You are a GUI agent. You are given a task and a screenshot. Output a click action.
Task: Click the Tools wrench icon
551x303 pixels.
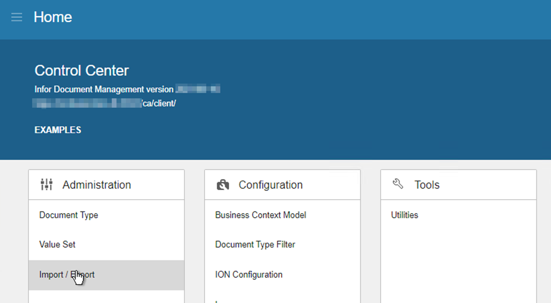tap(398, 184)
